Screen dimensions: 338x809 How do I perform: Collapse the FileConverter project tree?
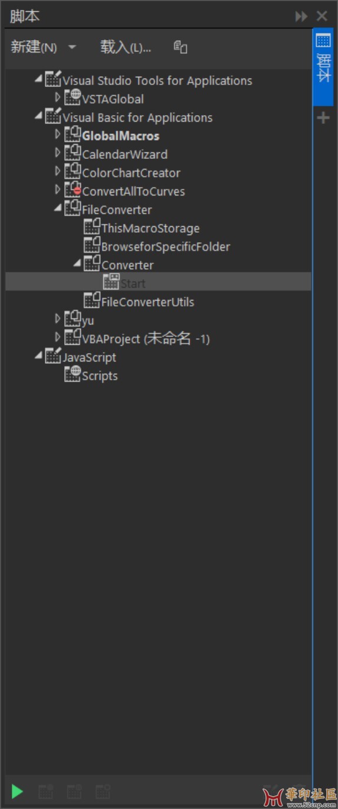click(x=58, y=208)
